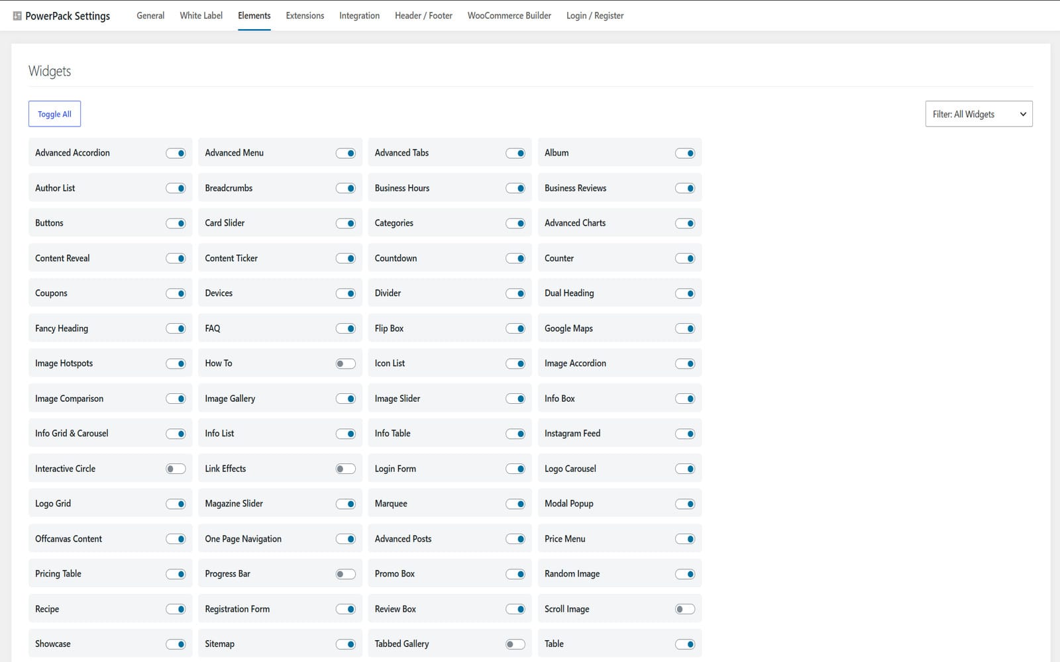Disable the Advanced Accordion widget toggle

pyautogui.click(x=176, y=153)
